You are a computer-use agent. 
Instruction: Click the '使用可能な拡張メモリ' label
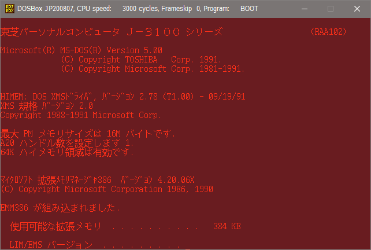coord(55,226)
